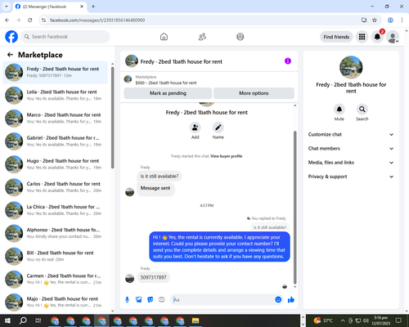Open the account profile avatar menu

coord(393,37)
